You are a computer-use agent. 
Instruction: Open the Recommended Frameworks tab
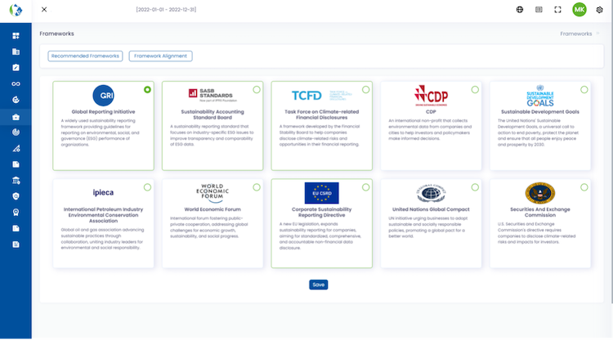pos(85,56)
